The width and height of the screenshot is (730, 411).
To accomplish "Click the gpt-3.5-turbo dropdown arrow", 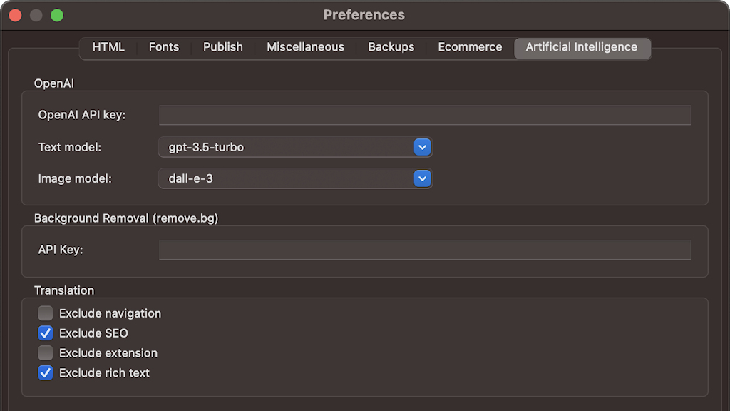I will click(423, 147).
